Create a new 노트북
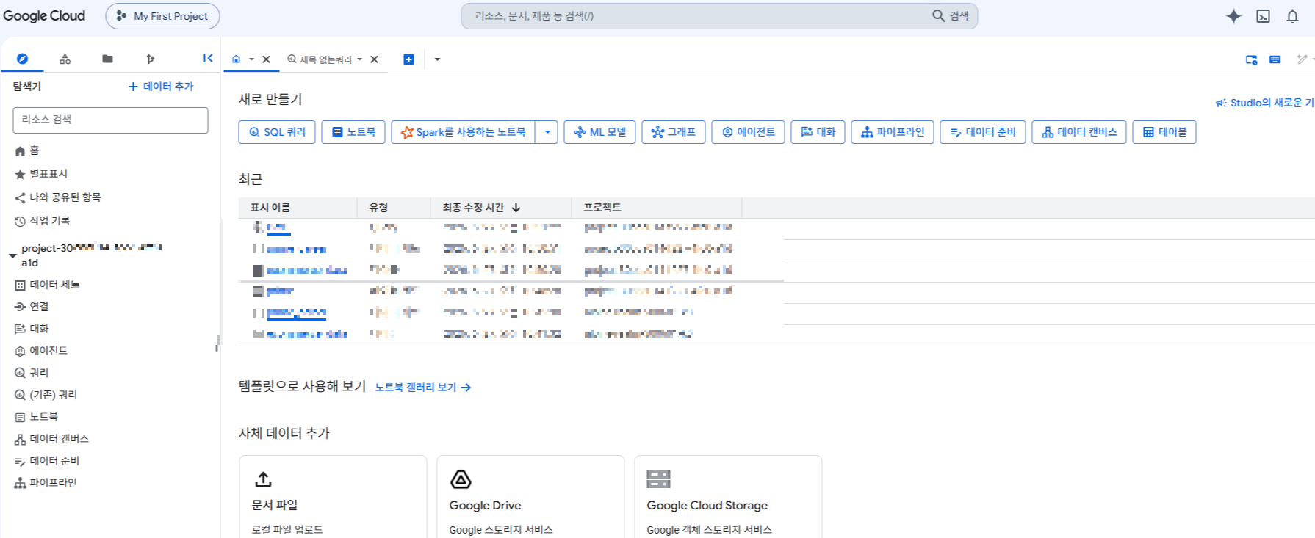This screenshot has height=538, width=1315. [353, 132]
